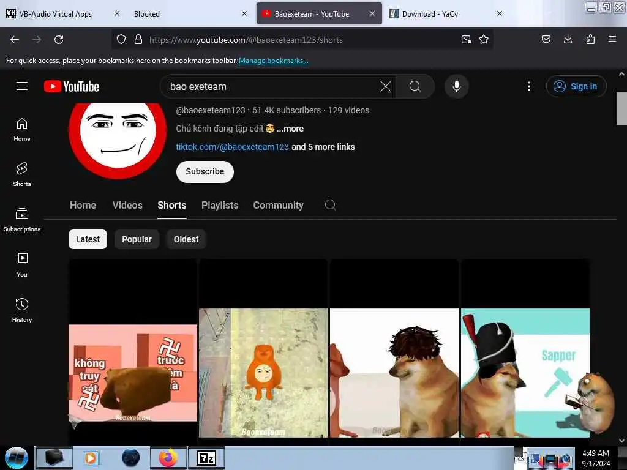Image resolution: width=627 pixels, height=470 pixels.
Task: Open the Firefox downloads panel
Action: pyautogui.click(x=568, y=40)
